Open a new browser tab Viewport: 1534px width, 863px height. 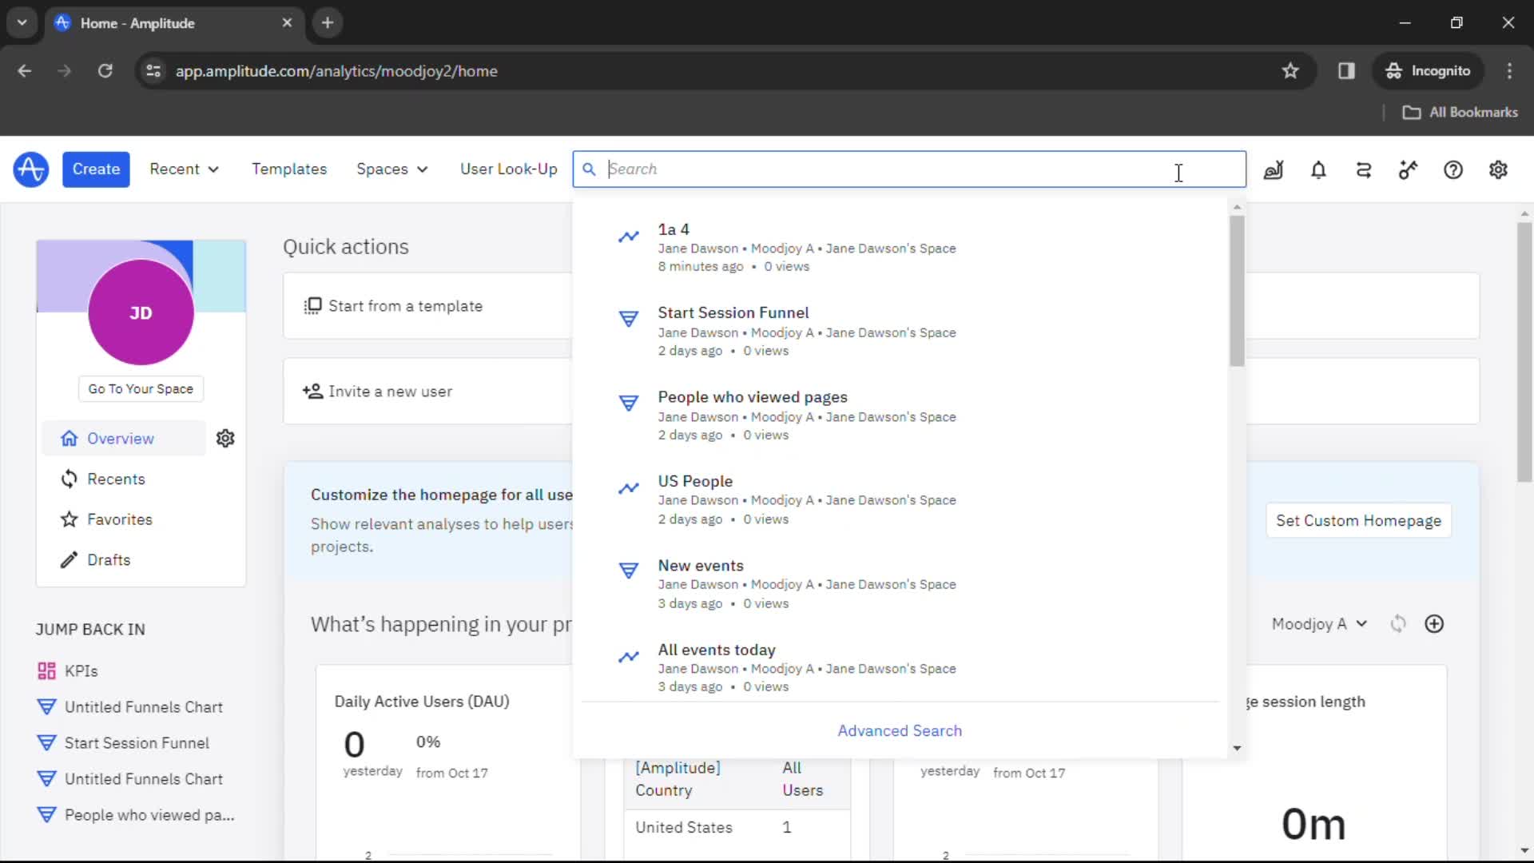pos(328,22)
